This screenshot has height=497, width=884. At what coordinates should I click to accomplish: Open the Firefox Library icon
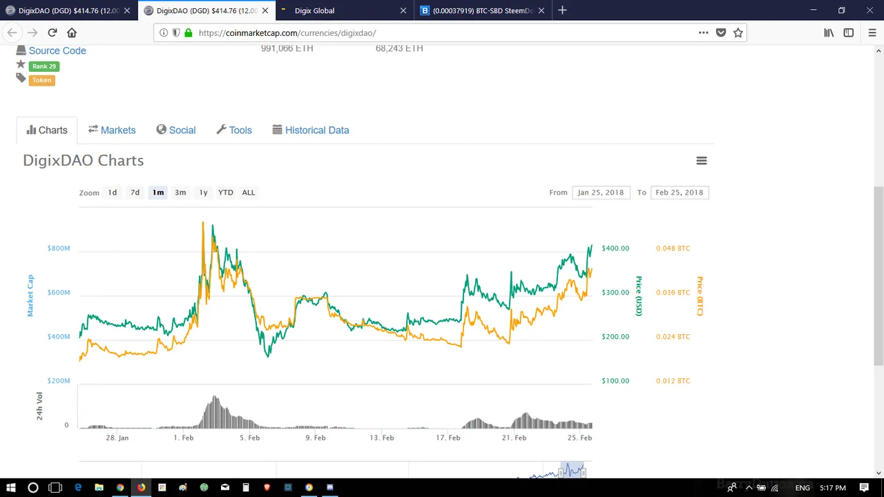tap(829, 32)
